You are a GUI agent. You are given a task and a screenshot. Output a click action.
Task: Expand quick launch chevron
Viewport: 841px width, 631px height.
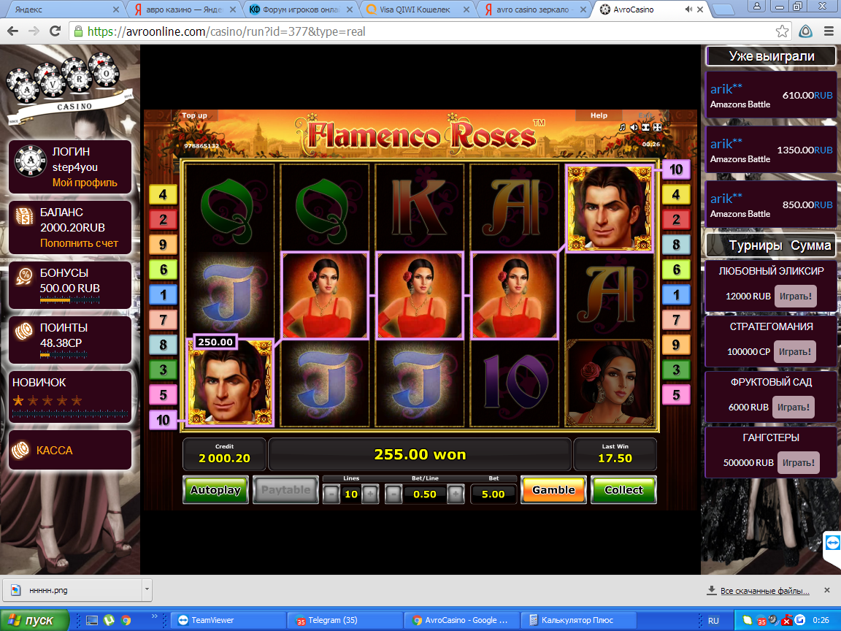[155, 617]
